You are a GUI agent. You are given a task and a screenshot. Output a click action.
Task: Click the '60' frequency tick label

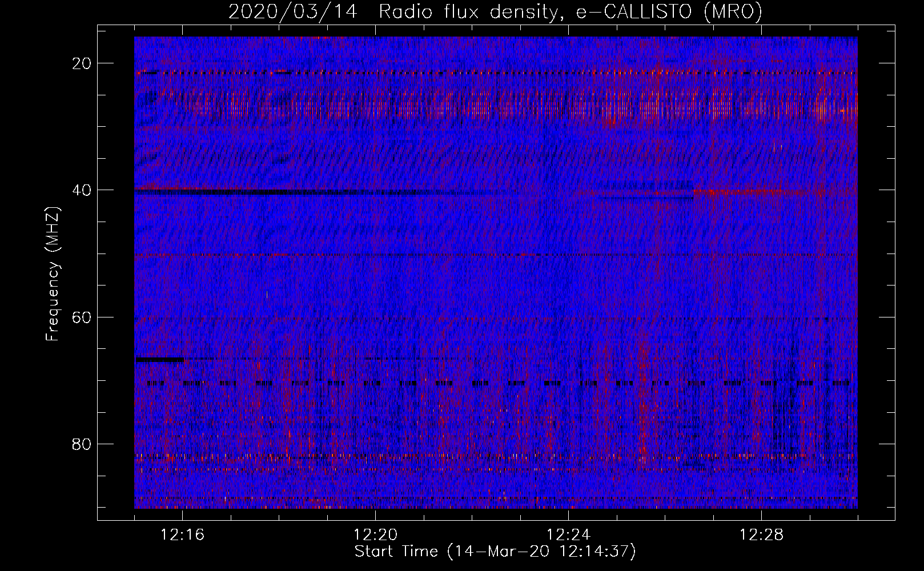click(82, 317)
